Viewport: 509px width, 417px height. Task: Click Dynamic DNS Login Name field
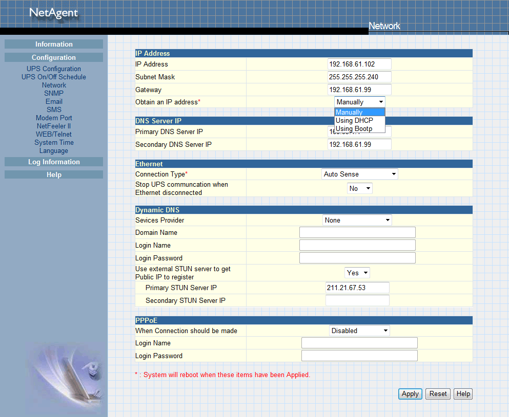[357, 245]
